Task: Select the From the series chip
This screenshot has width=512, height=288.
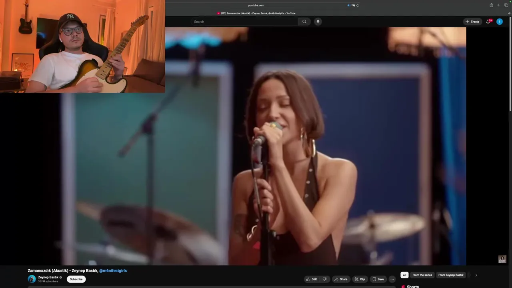Action: pyautogui.click(x=422, y=275)
